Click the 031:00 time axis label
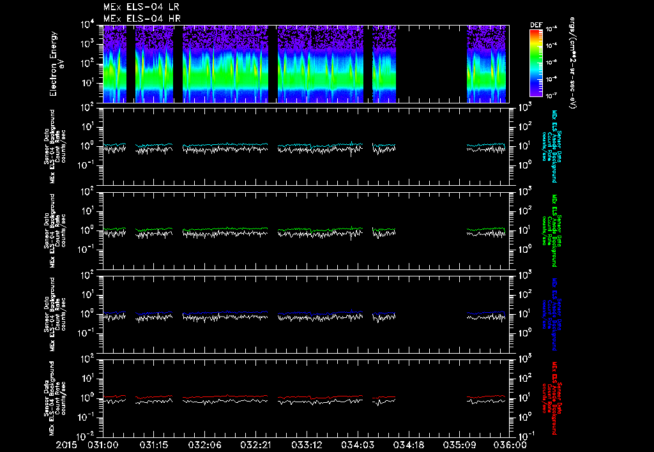 [x=103, y=445]
